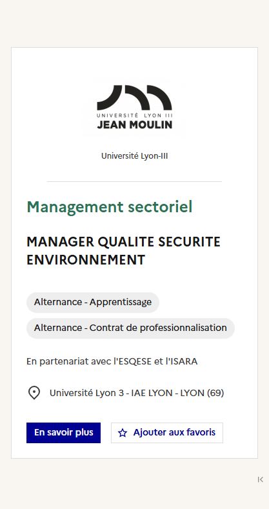Image resolution: width=269 pixels, height=509 pixels.
Task: Click the Jean Moulin university logo image
Action: coord(134,108)
